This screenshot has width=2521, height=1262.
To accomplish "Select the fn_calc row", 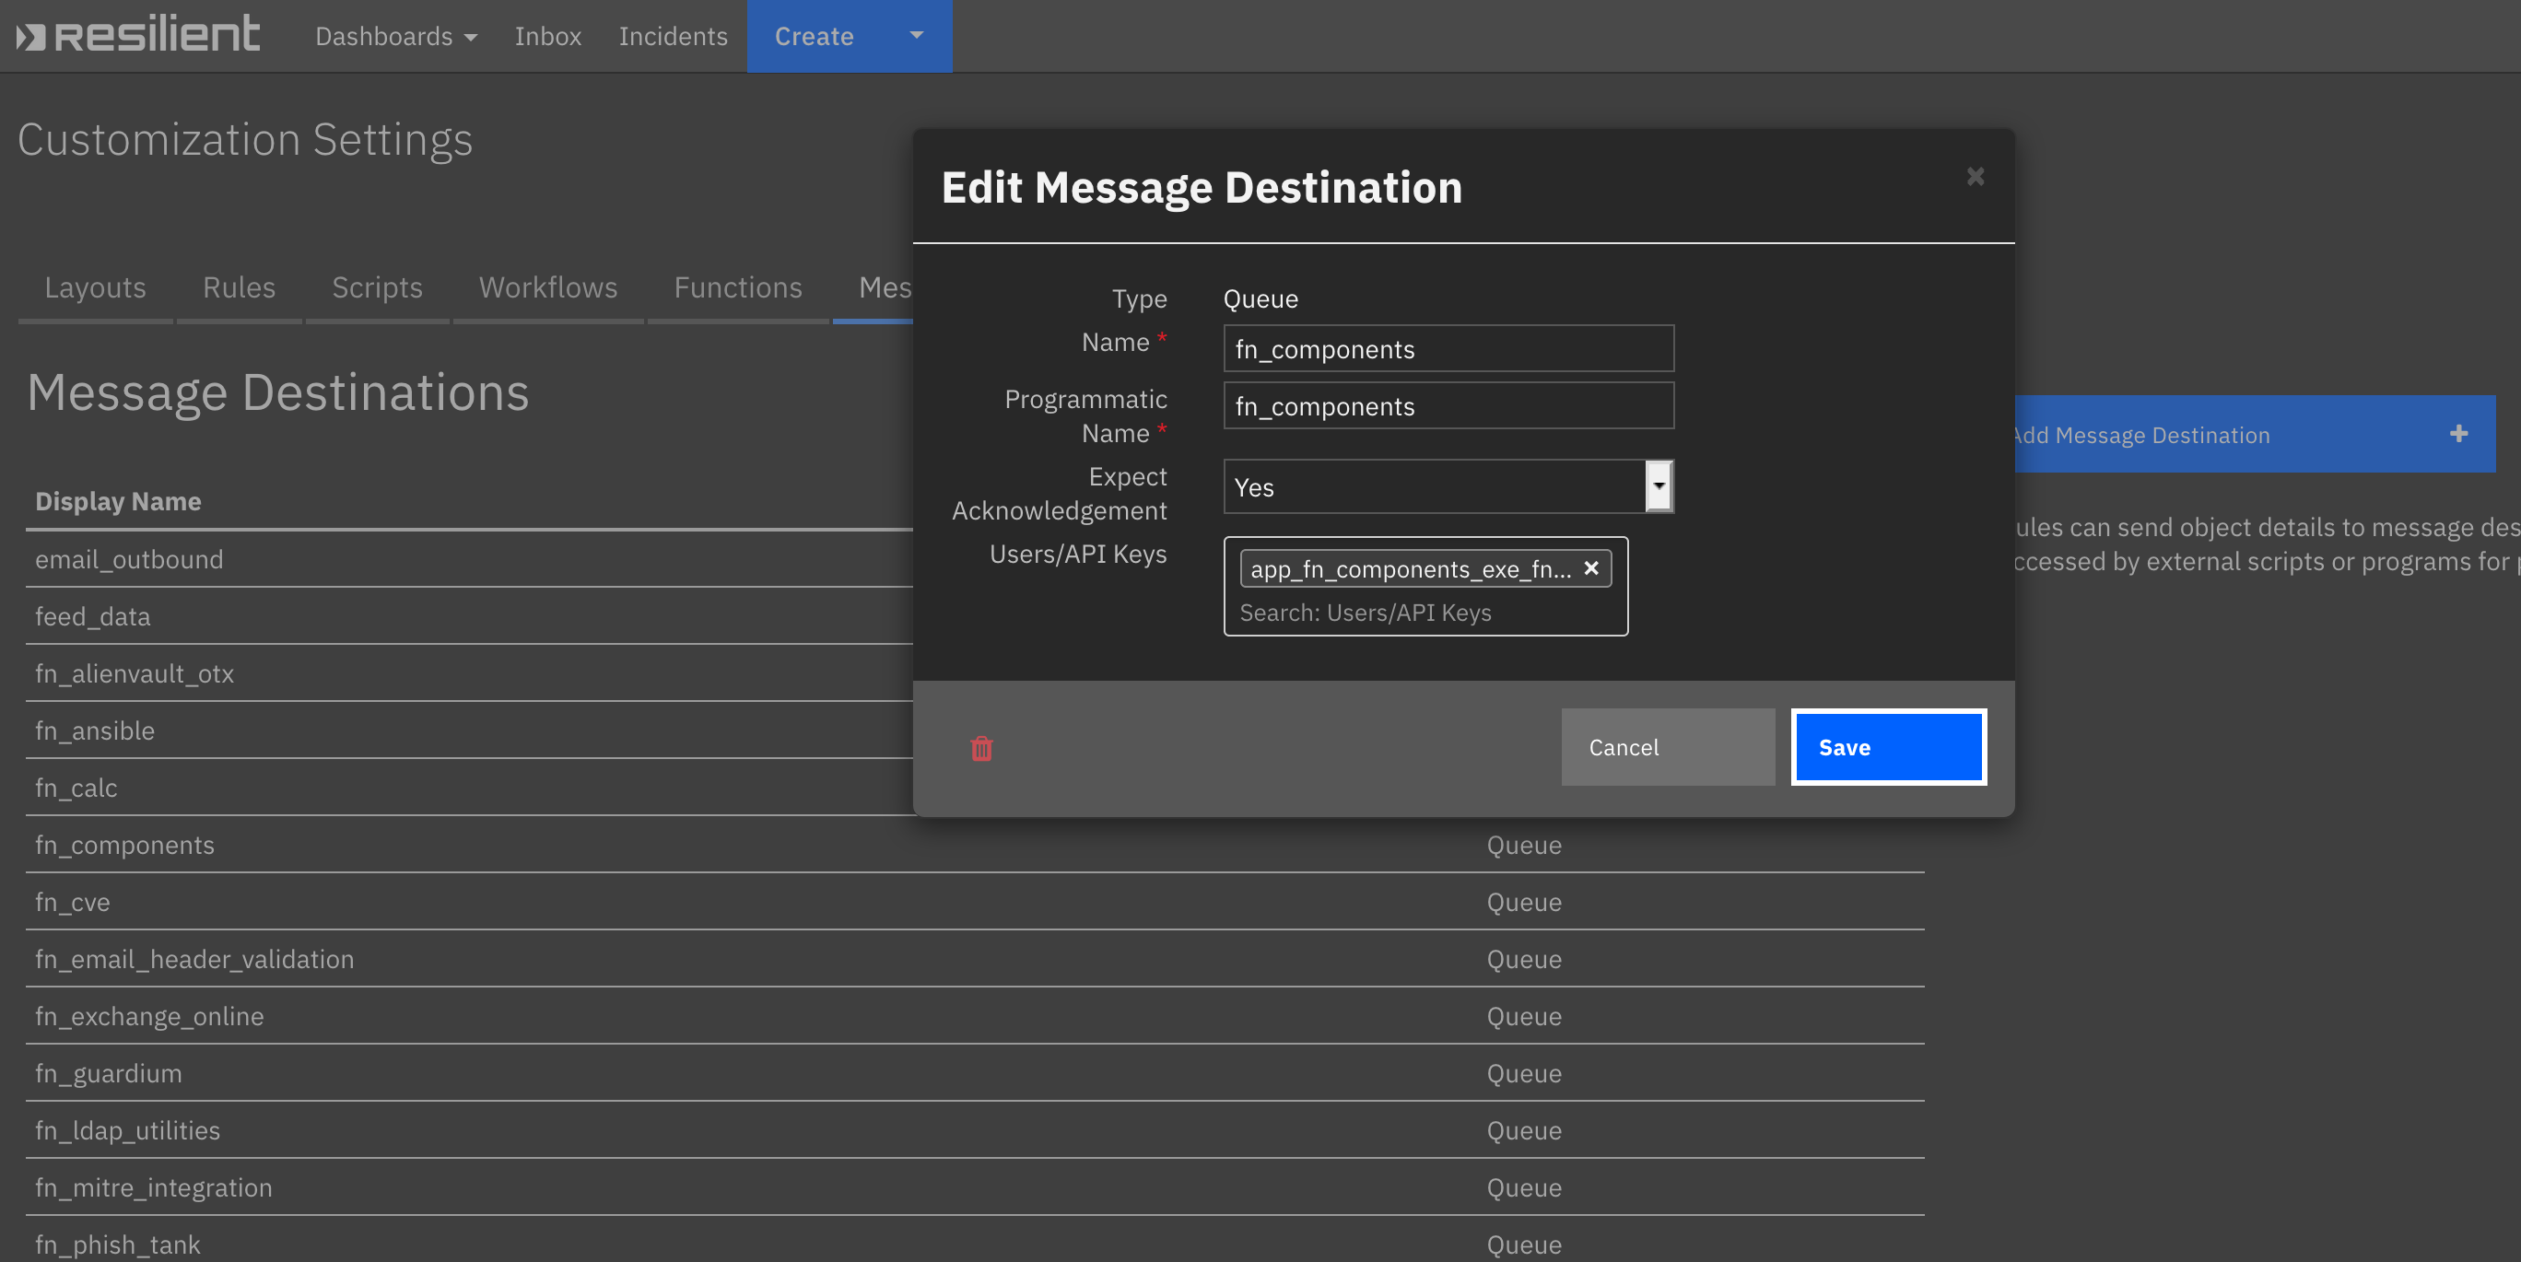I will point(470,788).
